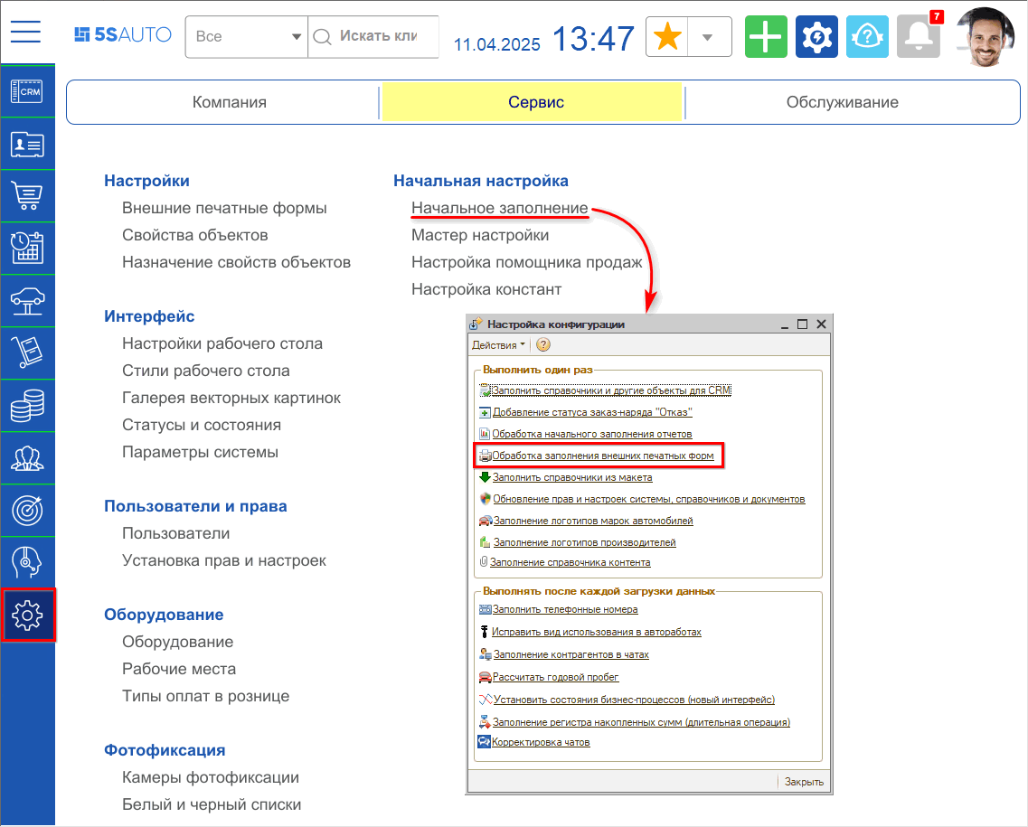Open the headset support sidebar icon
The image size is (1028, 827).
coord(28,563)
